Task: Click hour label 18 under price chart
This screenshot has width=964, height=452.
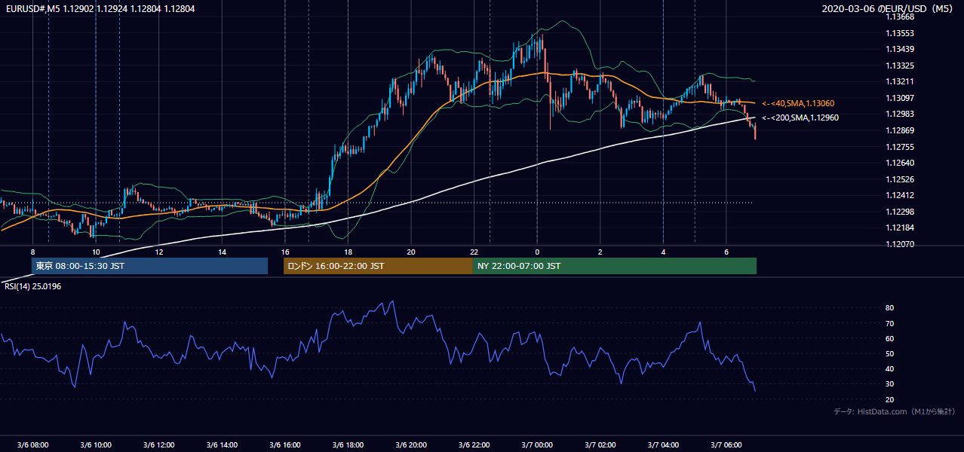Action: point(348,252)
